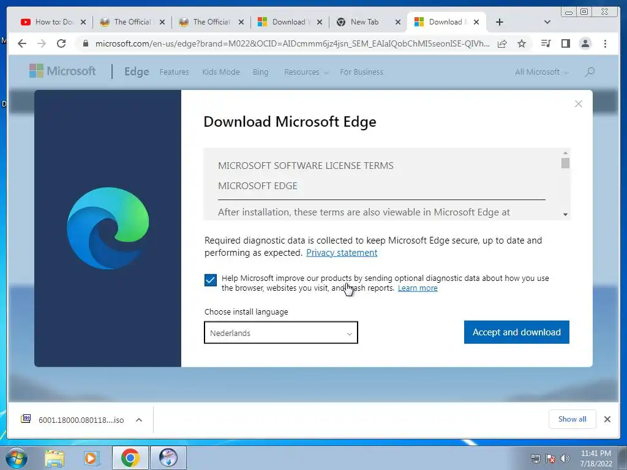Open Features in Edge navigation
The width and height of the screenshot is (627, 470).
pyautogui.click(x=175, y=72)
